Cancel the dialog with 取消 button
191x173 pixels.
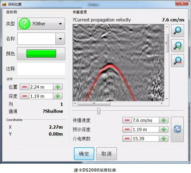pyautogui.click(x=106, y=154)
